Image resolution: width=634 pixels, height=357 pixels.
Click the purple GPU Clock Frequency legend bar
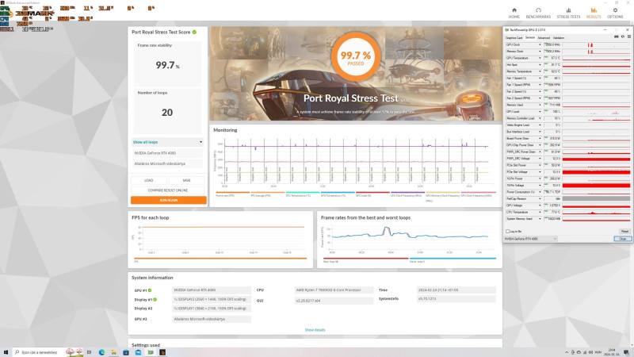coord(407,193)
